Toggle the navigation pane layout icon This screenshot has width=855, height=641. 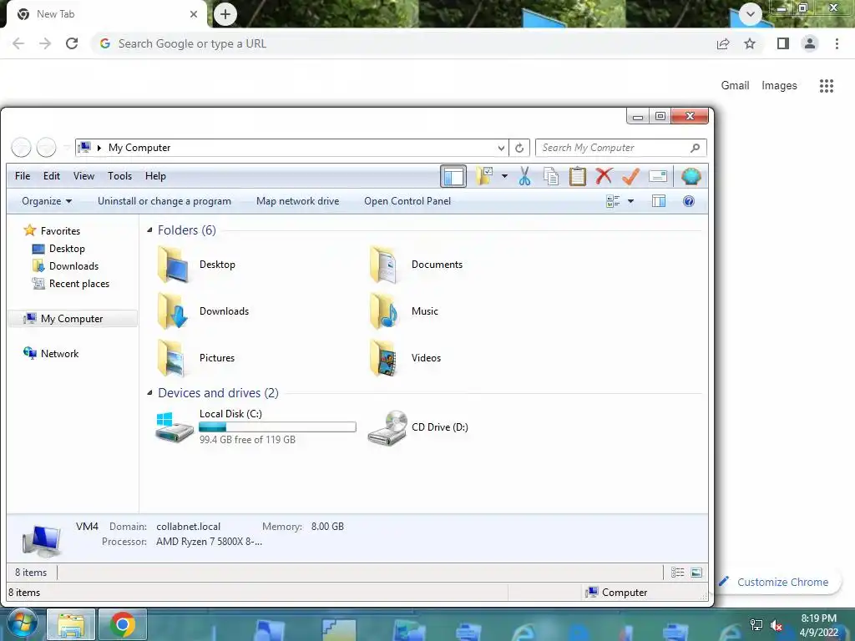[x=453, y=176]
